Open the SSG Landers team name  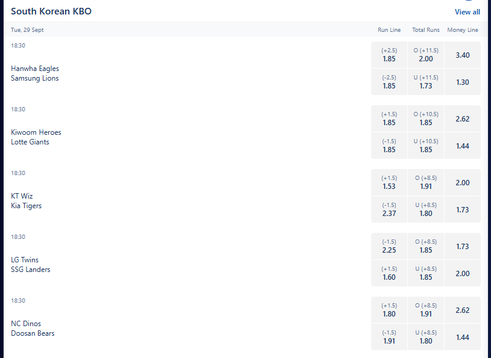30,270
